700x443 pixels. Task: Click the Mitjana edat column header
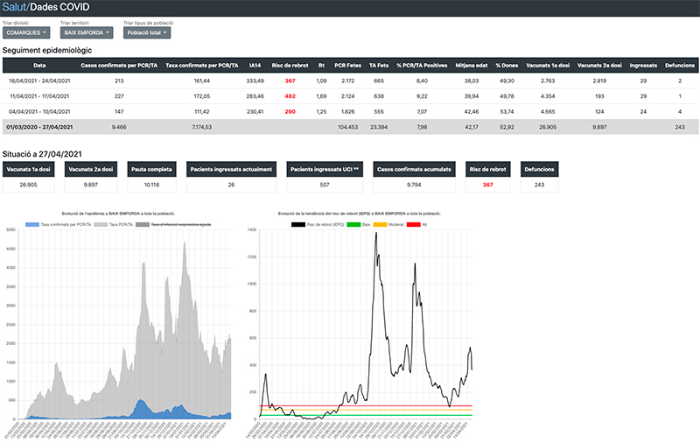tap(472, 65)
